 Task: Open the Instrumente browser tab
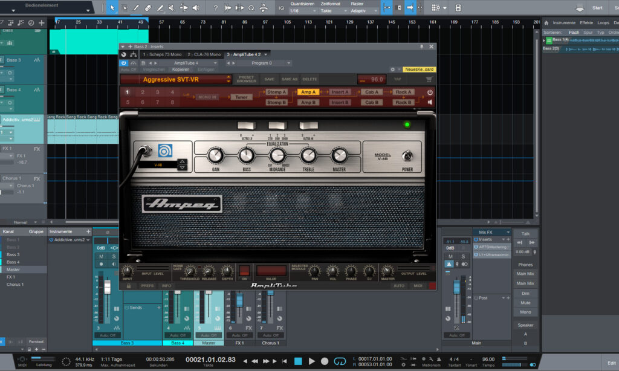564,23
